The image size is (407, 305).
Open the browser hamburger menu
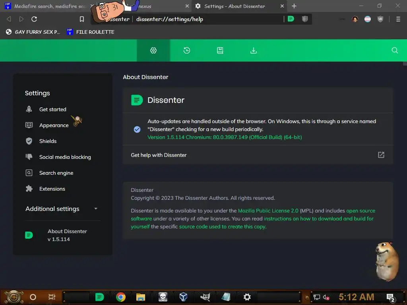click(398, 19)
